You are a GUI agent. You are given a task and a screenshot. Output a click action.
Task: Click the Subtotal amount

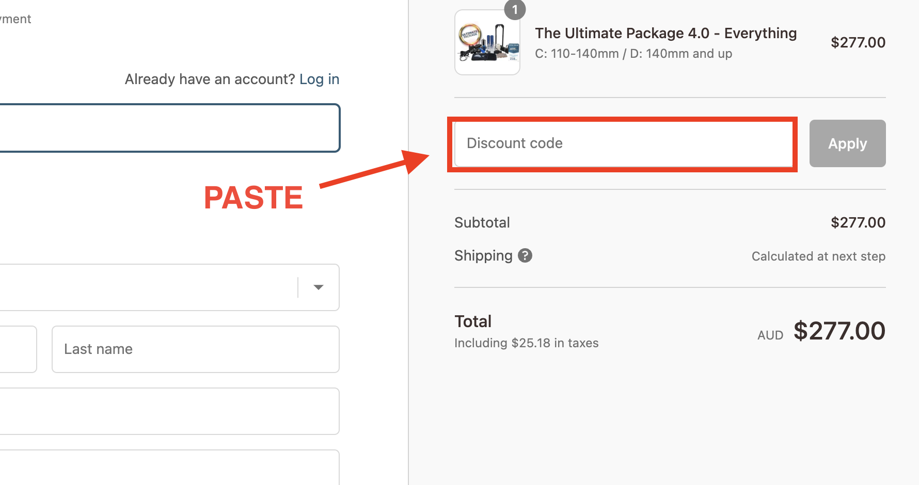click(x=858, y=222)
